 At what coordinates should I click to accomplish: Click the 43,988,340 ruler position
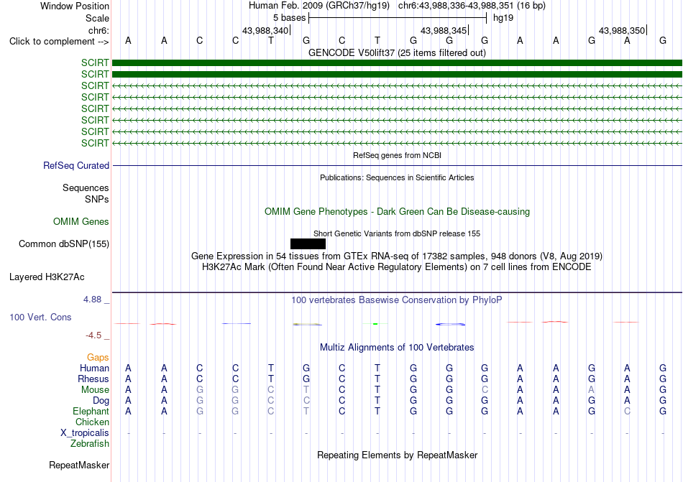click(265, 30)
